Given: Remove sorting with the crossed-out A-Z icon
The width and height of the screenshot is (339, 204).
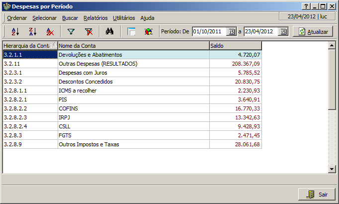Looking at the screenshot, I should point(50,31).
